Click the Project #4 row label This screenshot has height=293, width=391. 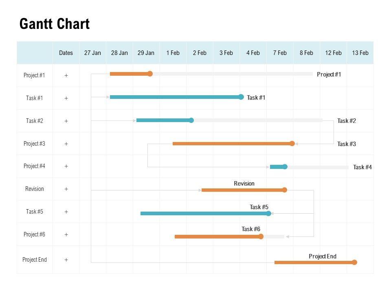35,166
